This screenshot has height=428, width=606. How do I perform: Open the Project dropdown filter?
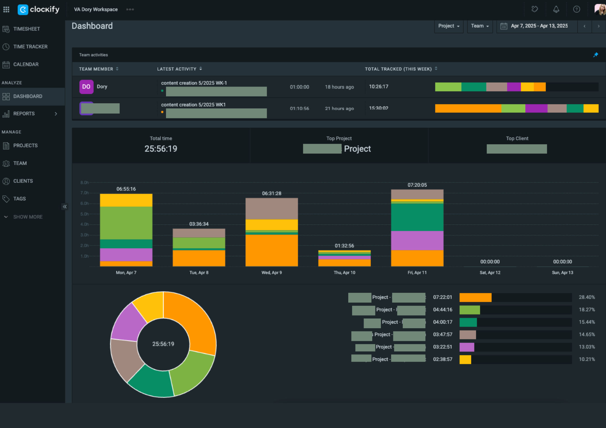[449, 26]
